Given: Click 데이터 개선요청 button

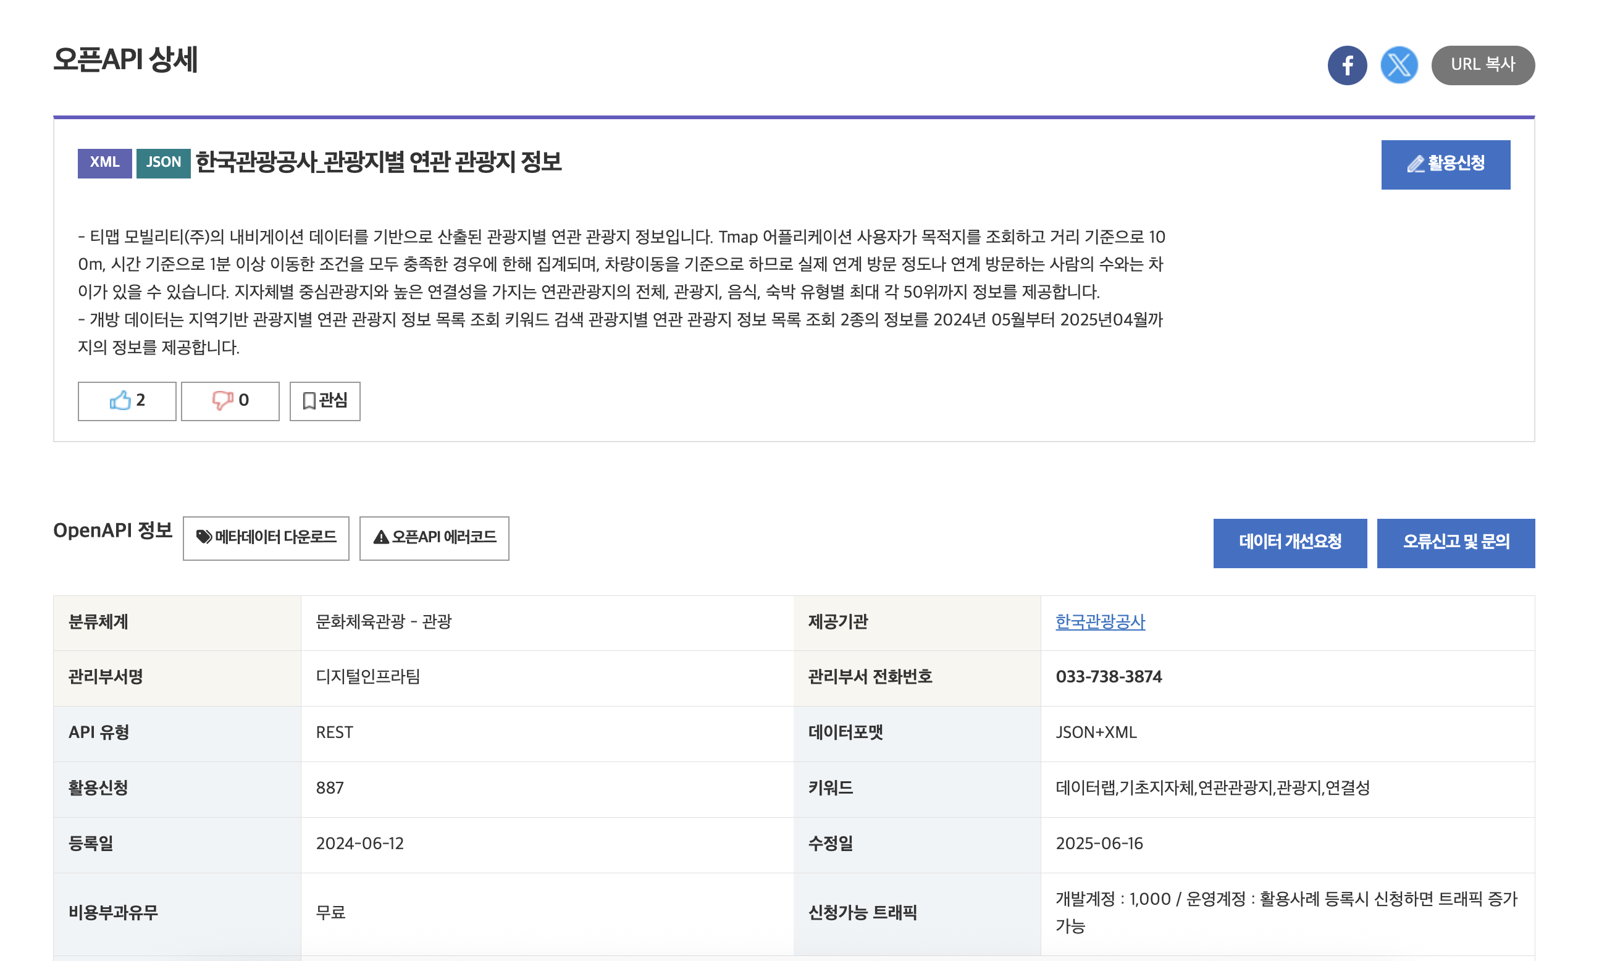Looking at the screenshot, I should tap(1289, 543).
